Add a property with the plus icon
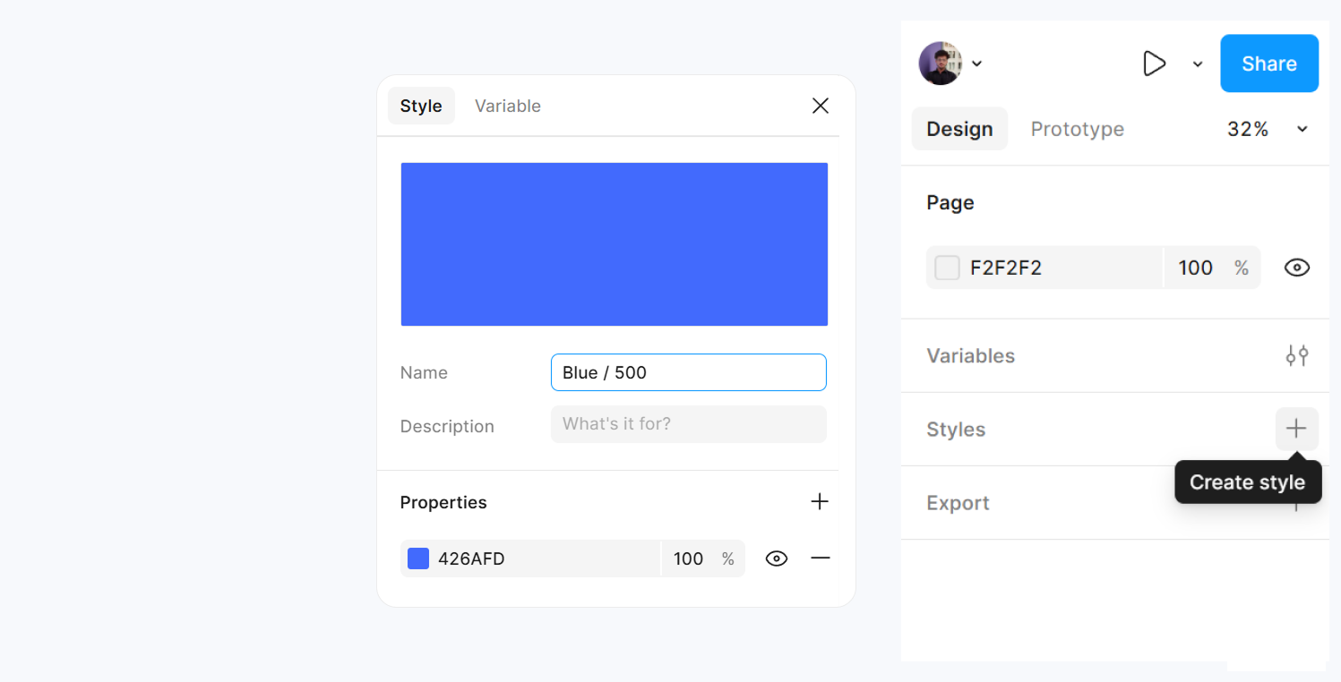Image resolution: width=1341 pixels, height=682 pixels. tap(819, 502)
